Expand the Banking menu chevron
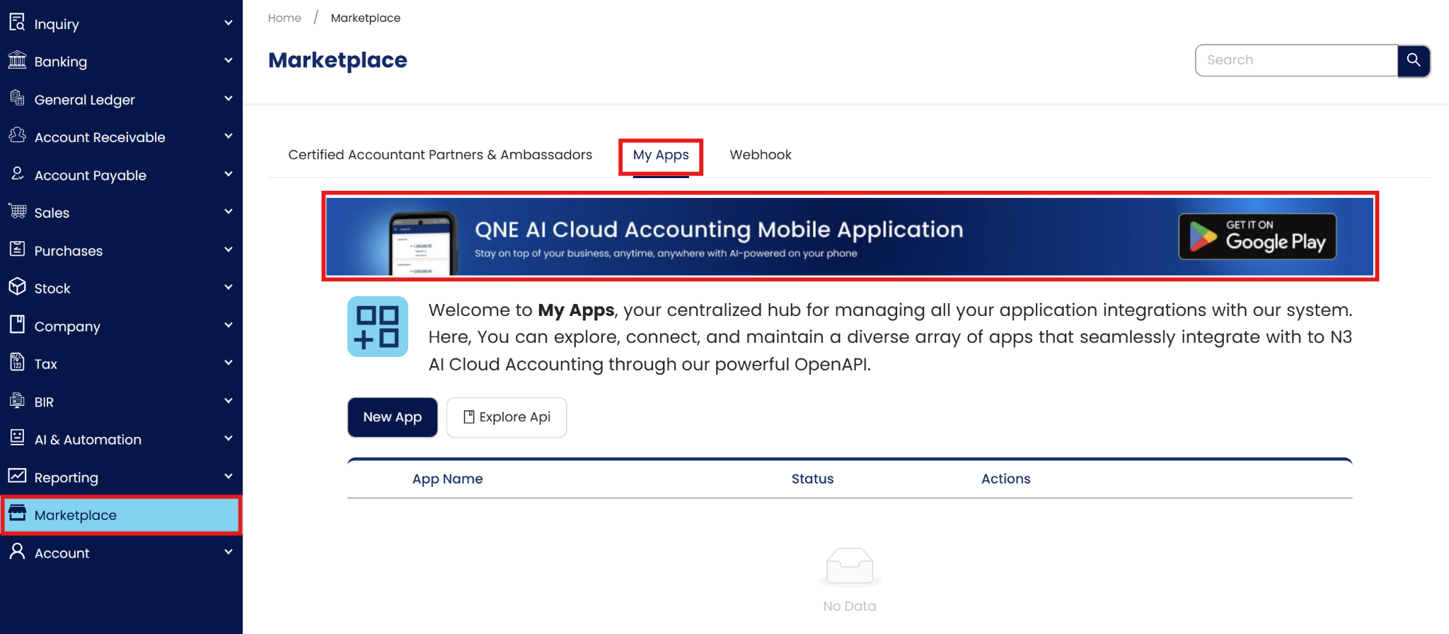Screen dimensions: 1449x634 pyautogui.click(x=228, y=61)
